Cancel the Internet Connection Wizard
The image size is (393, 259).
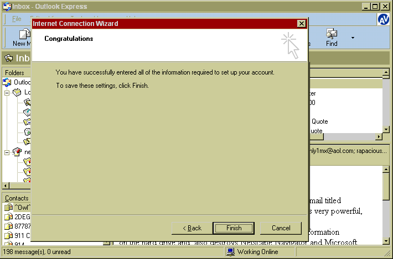tap(281, 228)
